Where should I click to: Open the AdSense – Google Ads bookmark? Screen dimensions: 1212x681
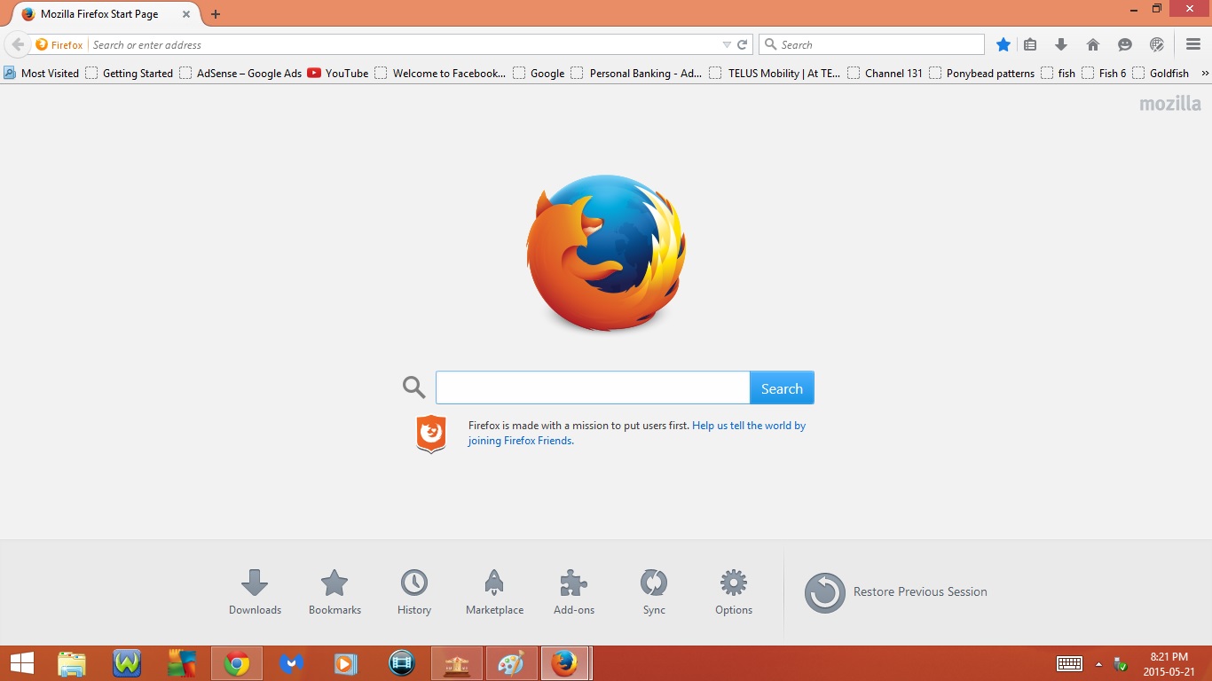[x=240, y=73]
